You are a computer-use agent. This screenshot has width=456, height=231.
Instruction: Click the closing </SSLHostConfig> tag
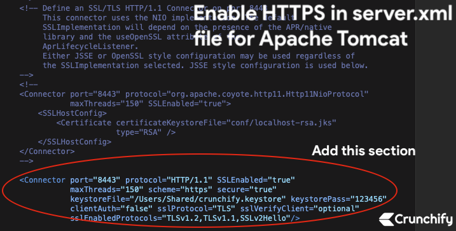pyautogui.click(x=74, y=142)
